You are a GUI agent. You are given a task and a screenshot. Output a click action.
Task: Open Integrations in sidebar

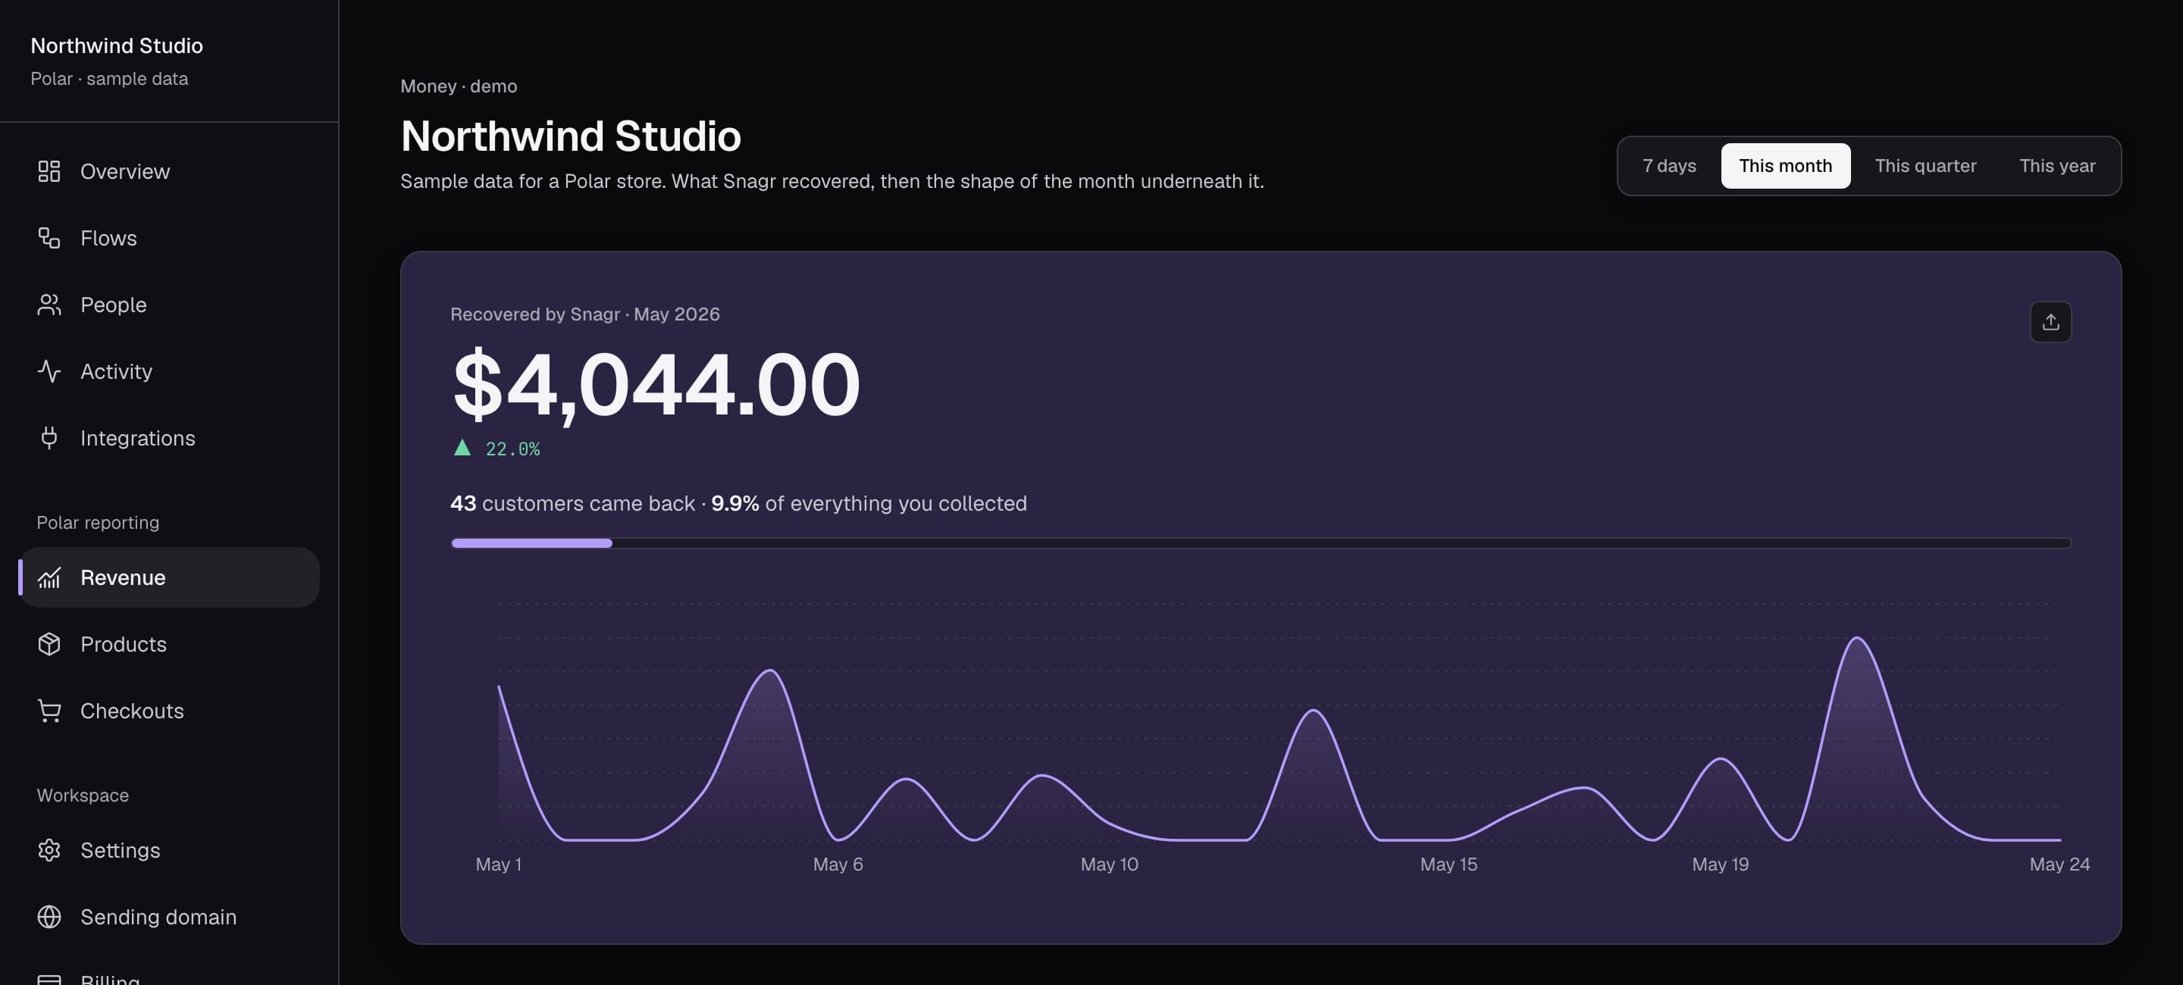(170, 438)
